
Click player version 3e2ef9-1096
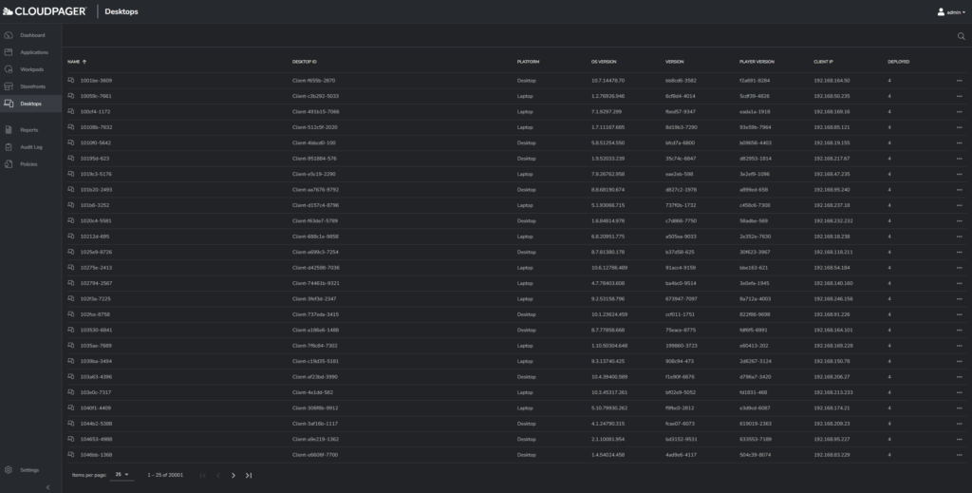click(754, 174)
